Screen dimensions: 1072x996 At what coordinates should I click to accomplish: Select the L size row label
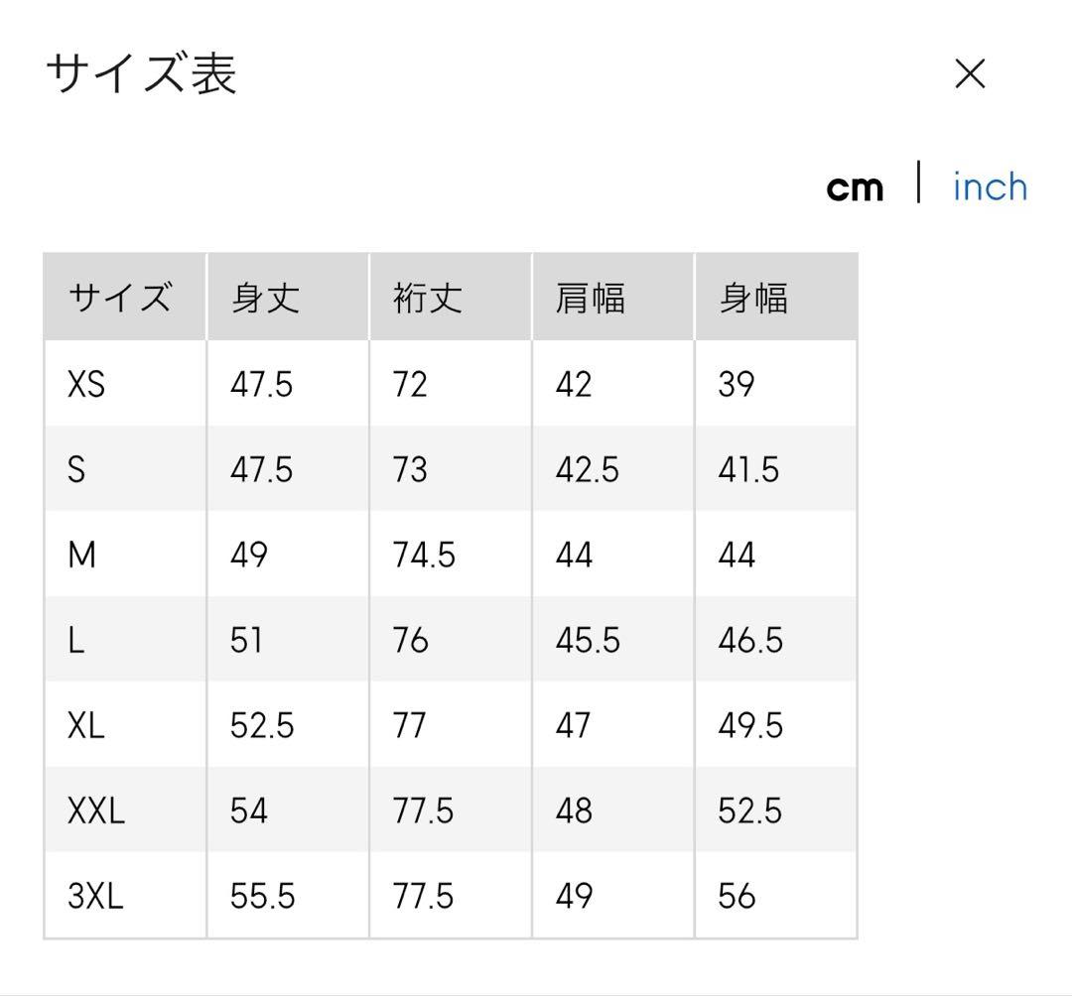pos(76,640)
